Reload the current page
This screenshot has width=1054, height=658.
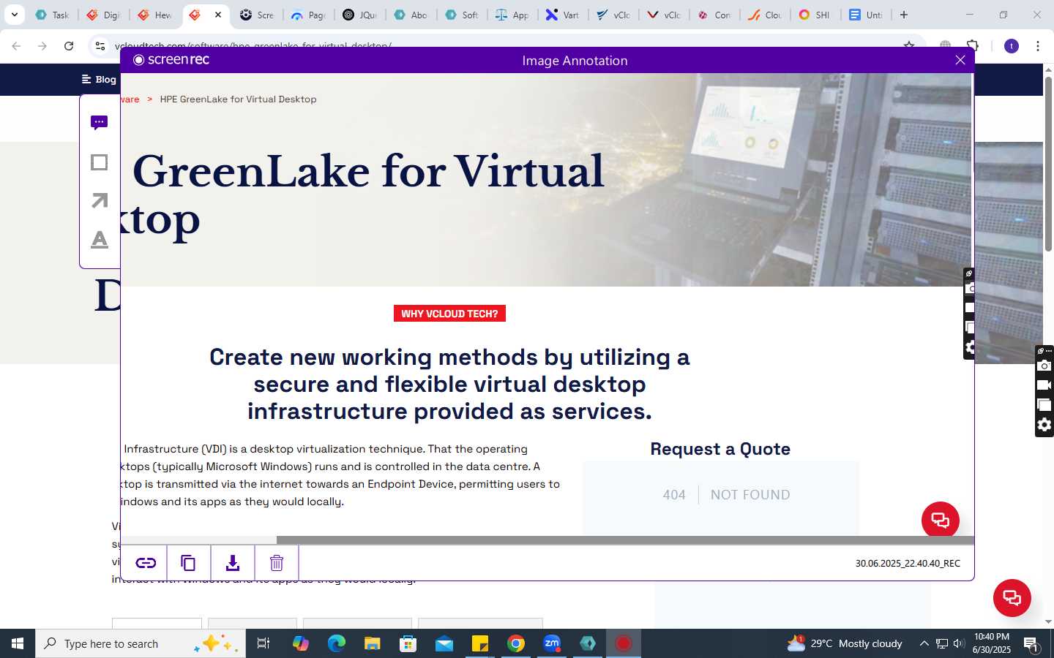click(x=69, y=46)
